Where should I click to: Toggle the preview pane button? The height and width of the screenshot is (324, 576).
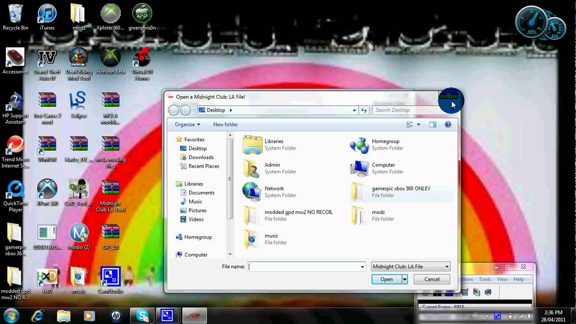[x=433, y=125]
